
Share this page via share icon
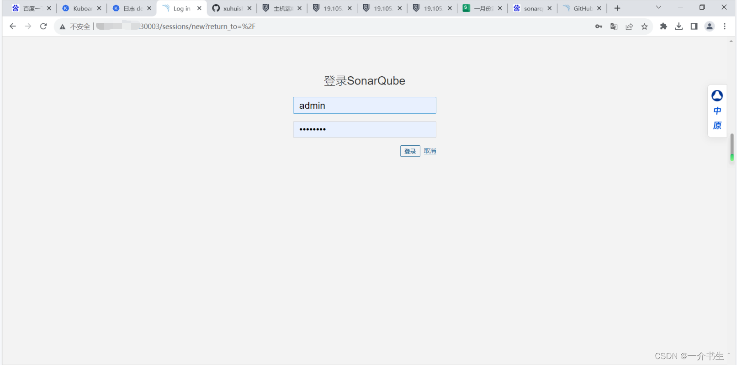click(x=629, y=26)
